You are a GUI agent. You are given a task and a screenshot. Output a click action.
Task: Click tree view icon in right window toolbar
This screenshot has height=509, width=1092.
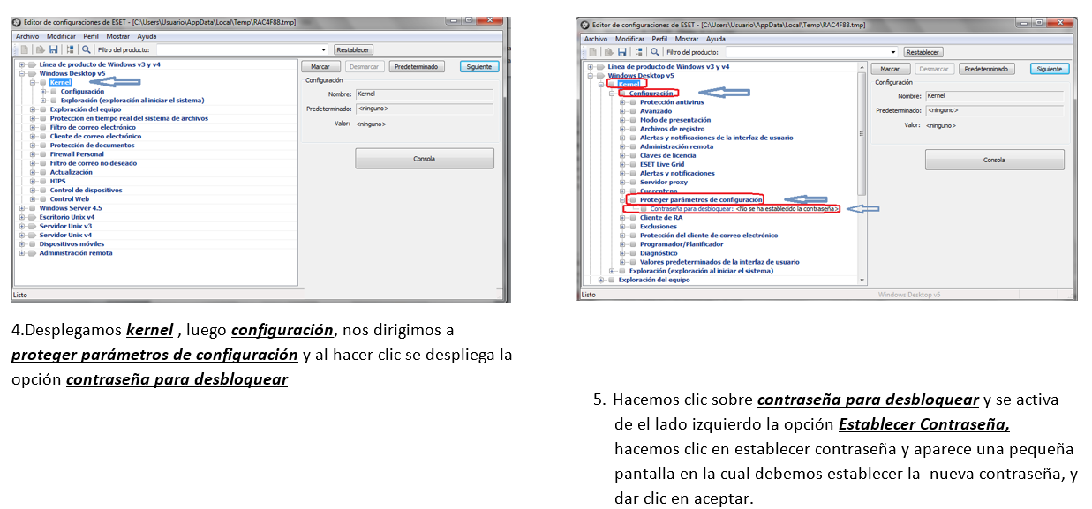tap(638, 52)
